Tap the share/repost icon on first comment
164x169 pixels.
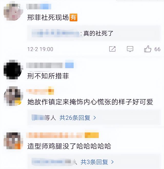coord(112,49)
